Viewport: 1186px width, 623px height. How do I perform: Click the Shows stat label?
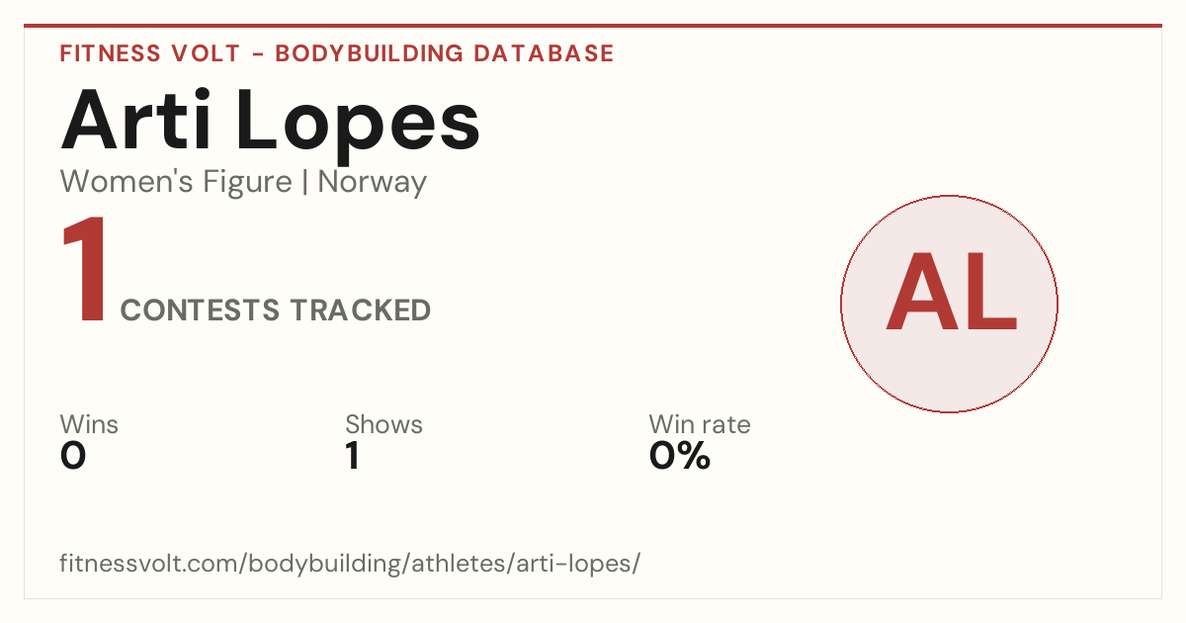(383, 425)
